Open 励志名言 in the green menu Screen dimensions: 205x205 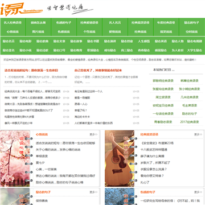pyautogui.click(x=9, y=41)
